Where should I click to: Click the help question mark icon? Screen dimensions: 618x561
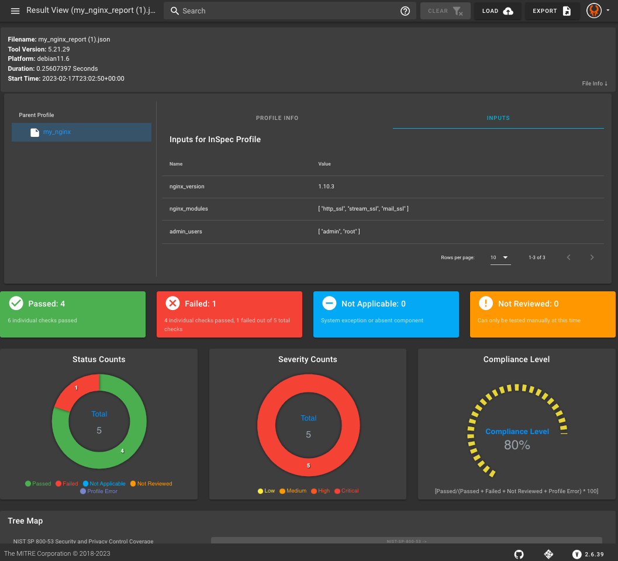[x=405, y=11]
